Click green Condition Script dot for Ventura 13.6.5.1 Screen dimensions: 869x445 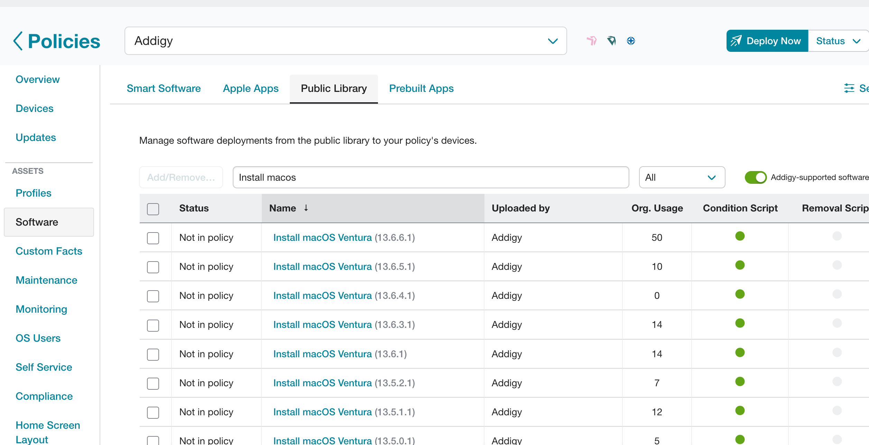pos(740,265)
